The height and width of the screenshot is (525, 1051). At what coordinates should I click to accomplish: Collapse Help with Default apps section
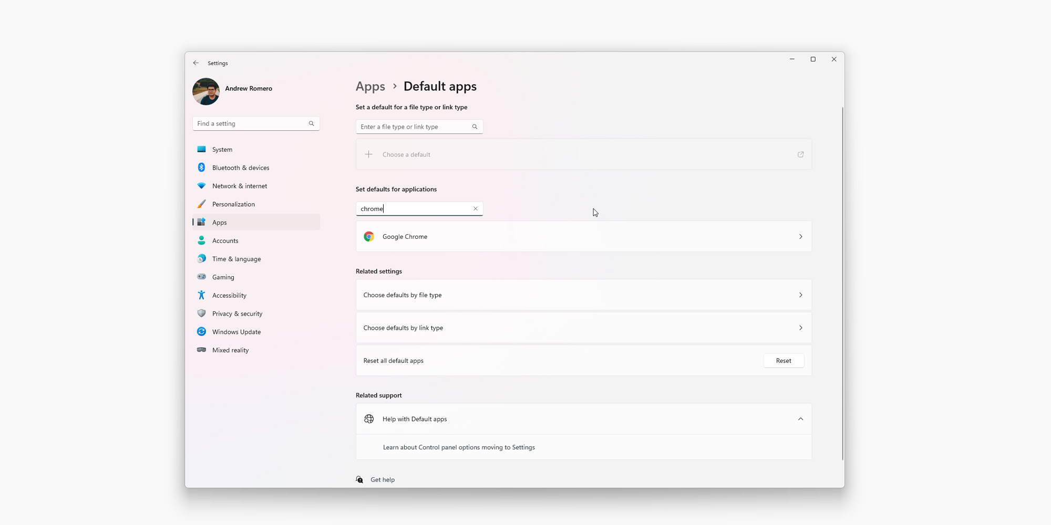point(800,419)
